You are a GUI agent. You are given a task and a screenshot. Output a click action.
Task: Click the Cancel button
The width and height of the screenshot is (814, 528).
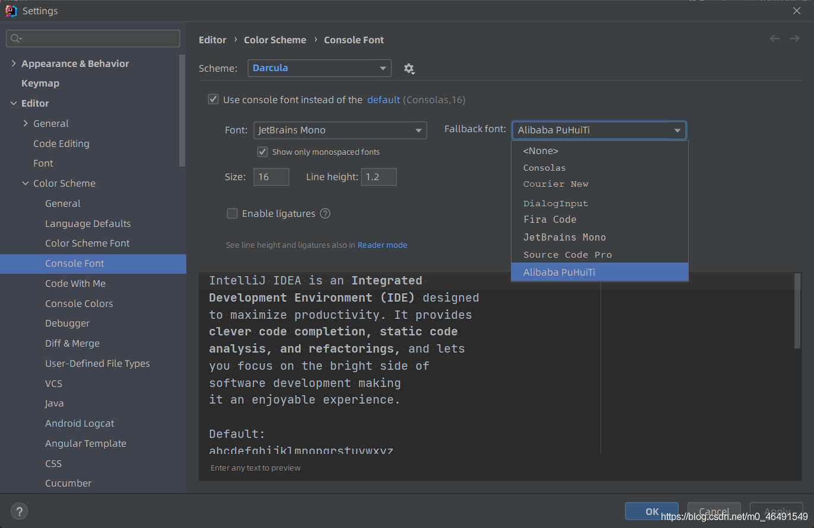(714, 511)
